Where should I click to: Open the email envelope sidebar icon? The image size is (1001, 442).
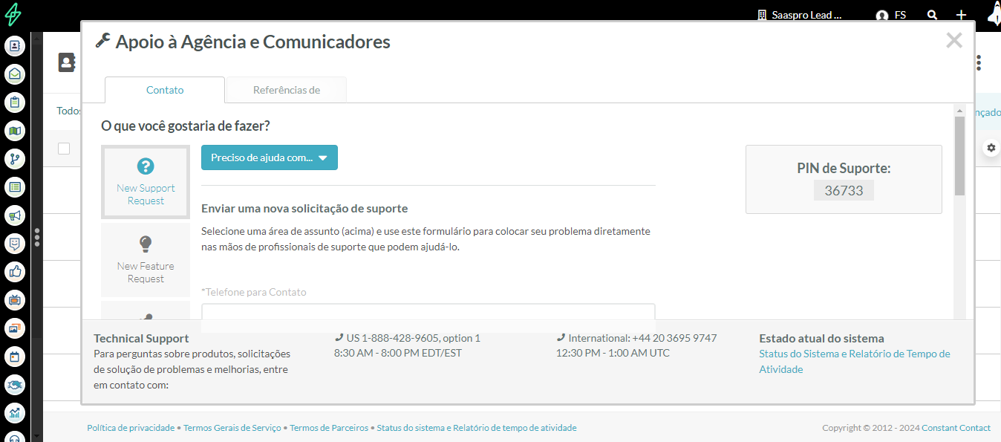15,74
